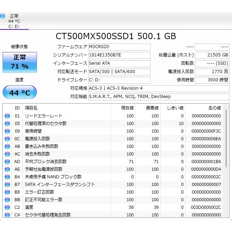The image size is (232, 232).
Task: Click the blue status orb for row 0C
Action: click(x=7, y=139)
